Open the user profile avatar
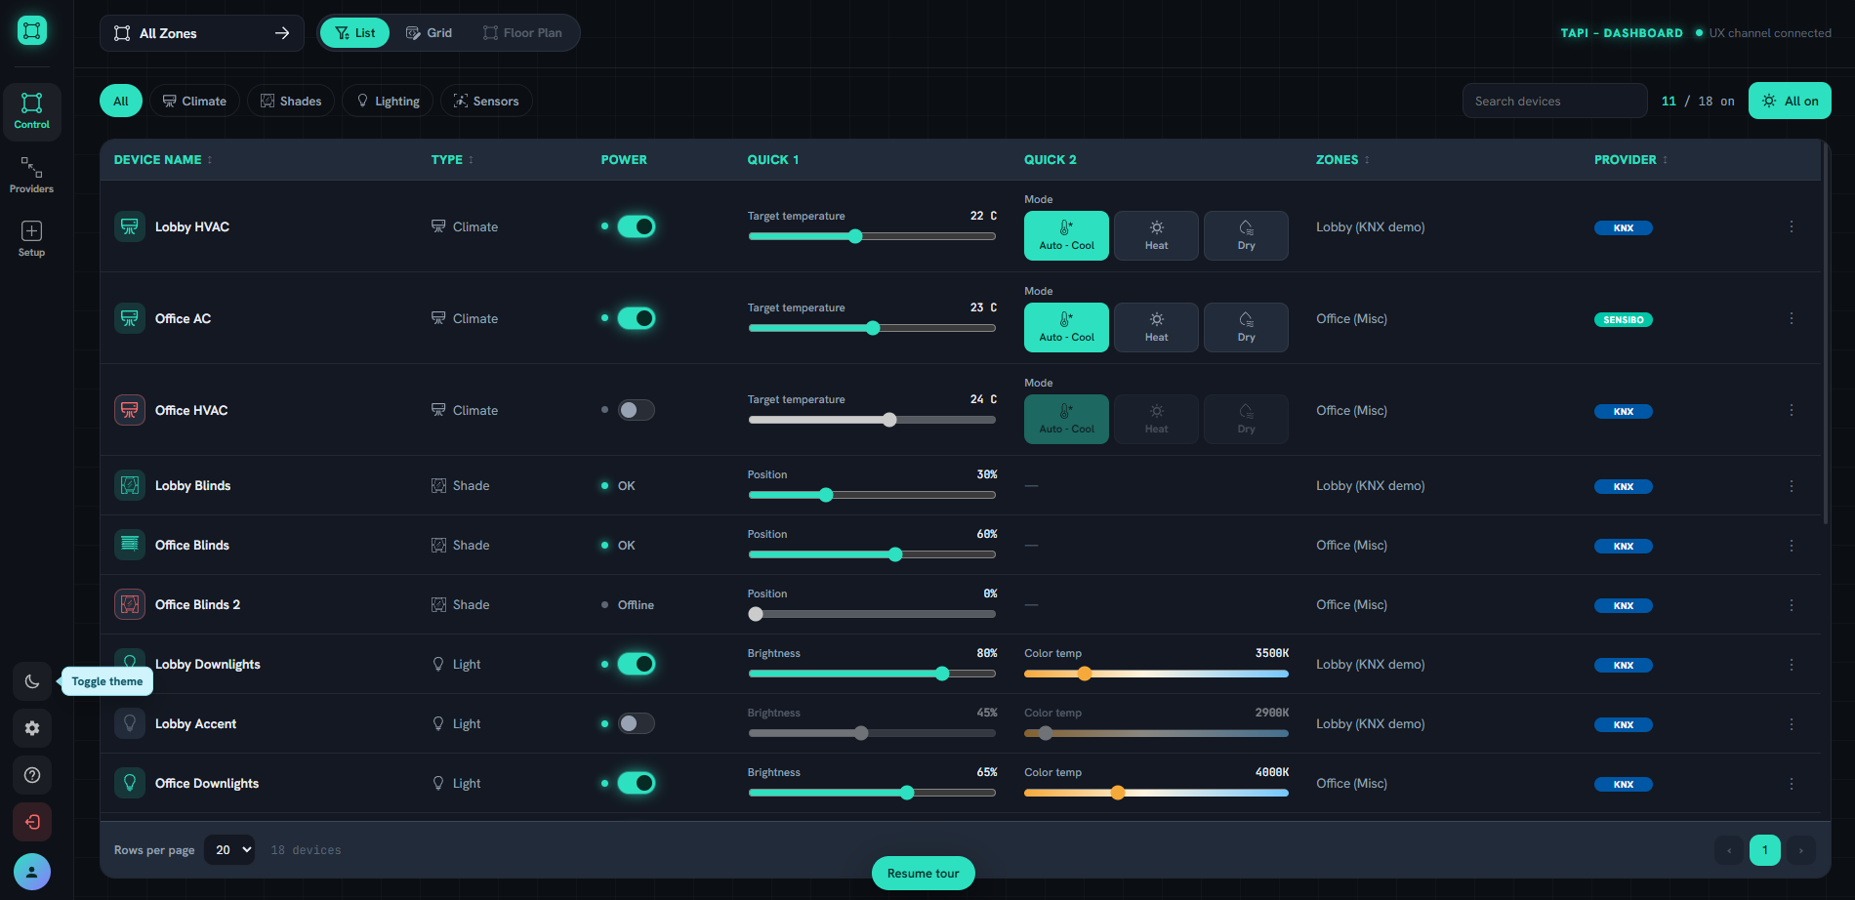The image size is (1855, 900). 32,872
